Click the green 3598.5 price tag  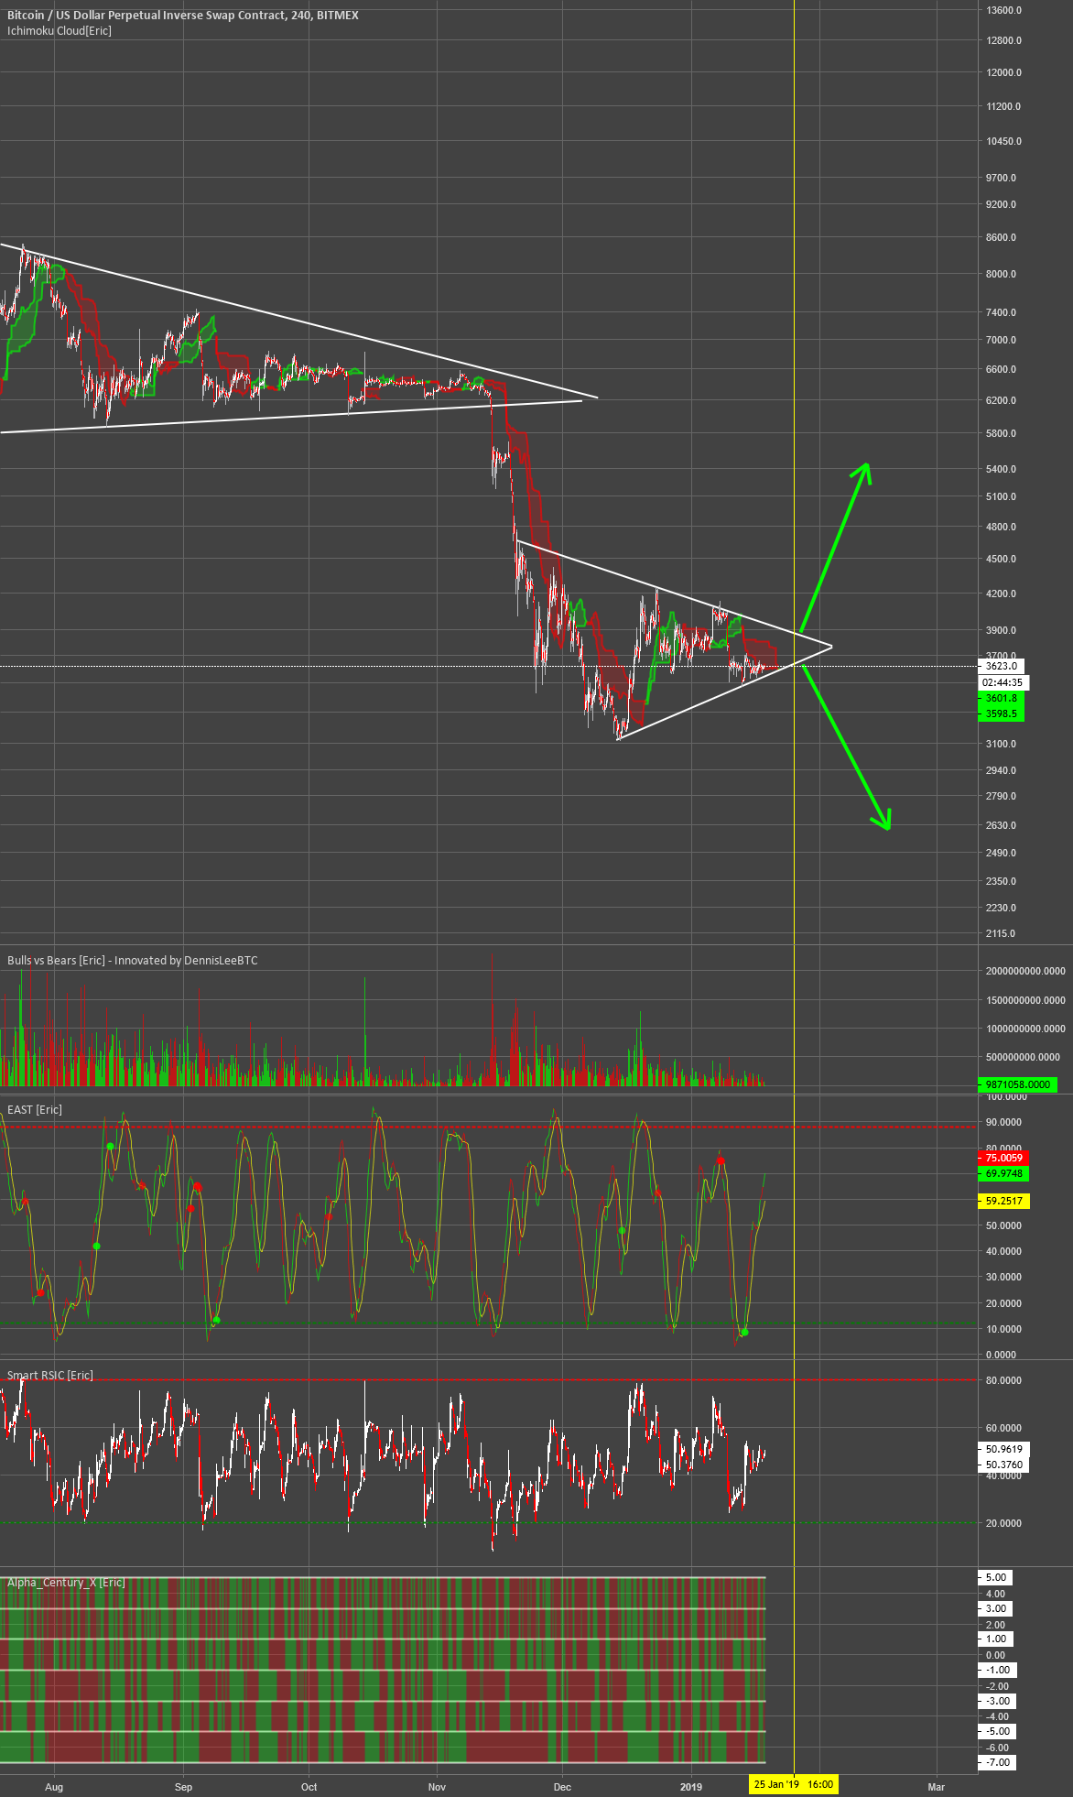pyautogui.click(x=1001, y=713)
